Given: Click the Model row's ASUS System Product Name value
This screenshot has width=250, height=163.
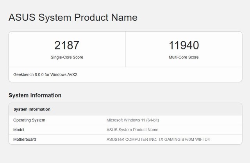Looking at the screenshot, I should point(132,130).
